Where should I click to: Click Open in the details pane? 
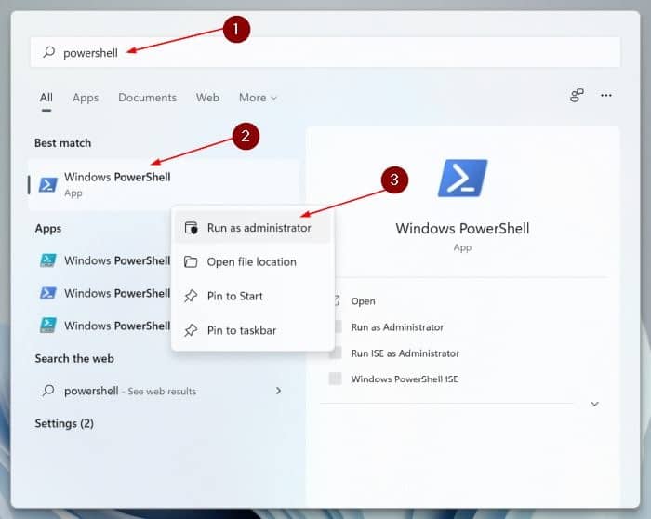pos(363,301)
